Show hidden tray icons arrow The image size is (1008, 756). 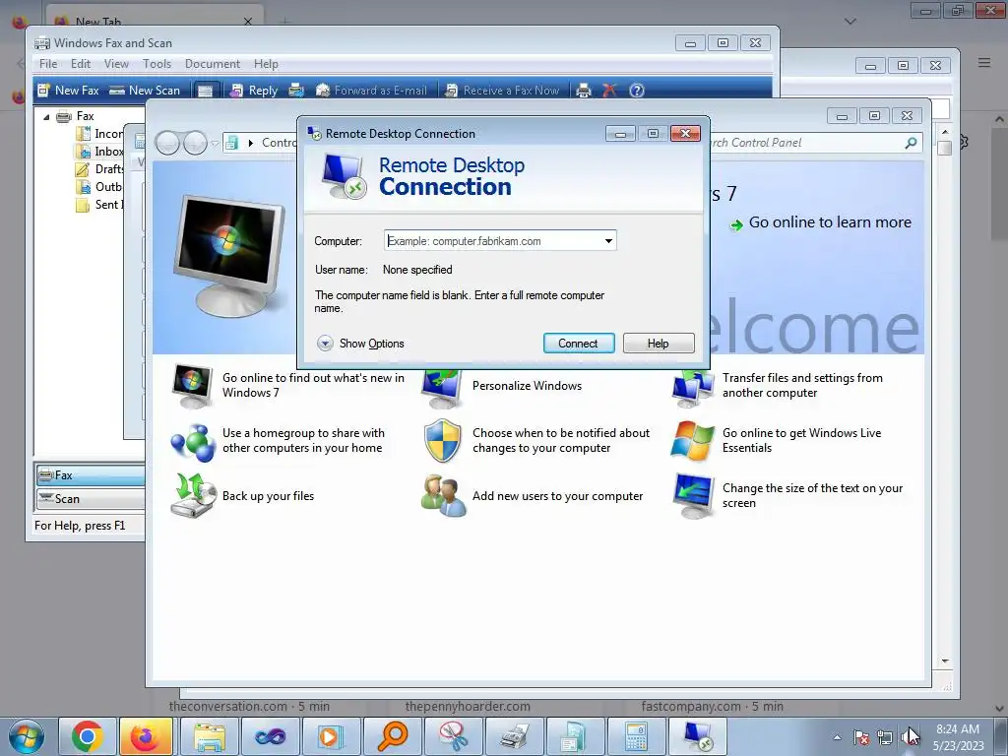point(837,737)
